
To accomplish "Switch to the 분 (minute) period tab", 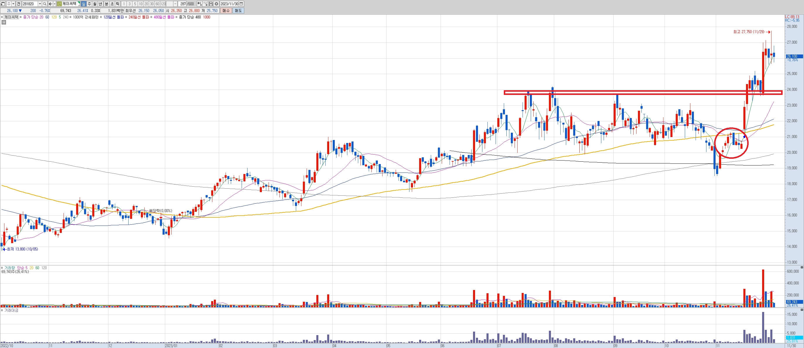I will click(x=106, y=4).
